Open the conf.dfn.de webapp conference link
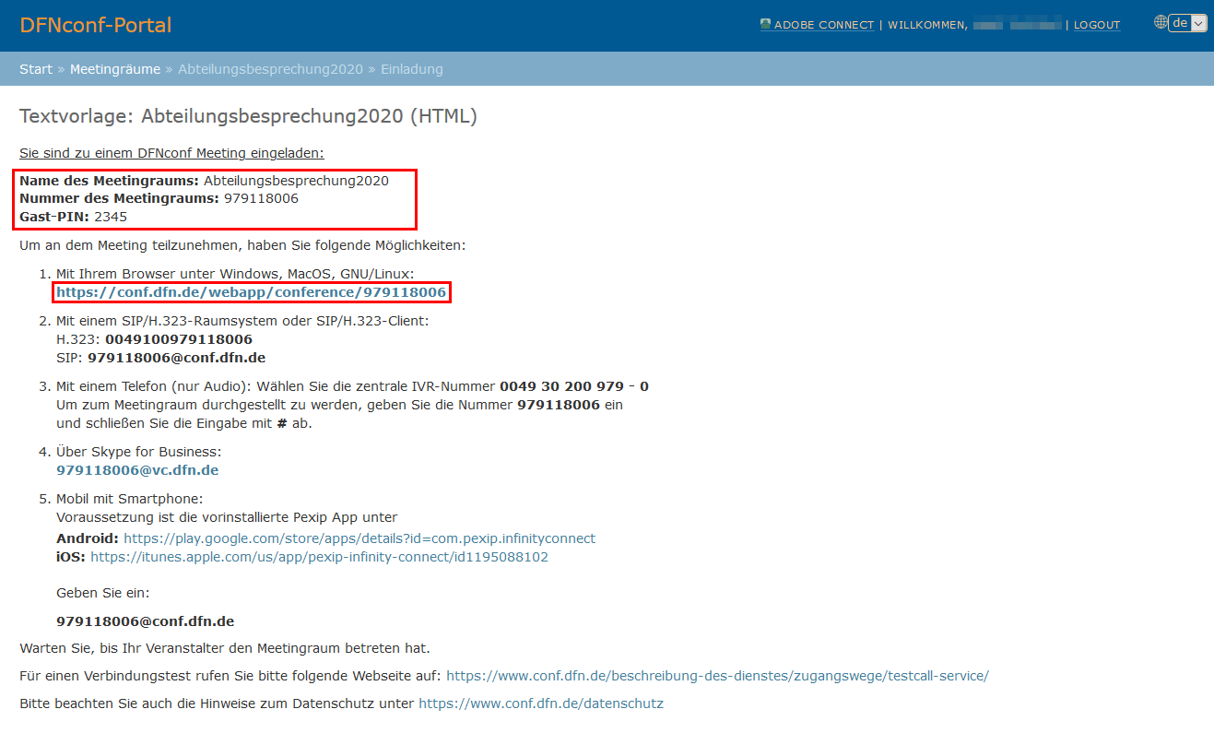Screen dimensions: 1214x733 coord(251,292)
